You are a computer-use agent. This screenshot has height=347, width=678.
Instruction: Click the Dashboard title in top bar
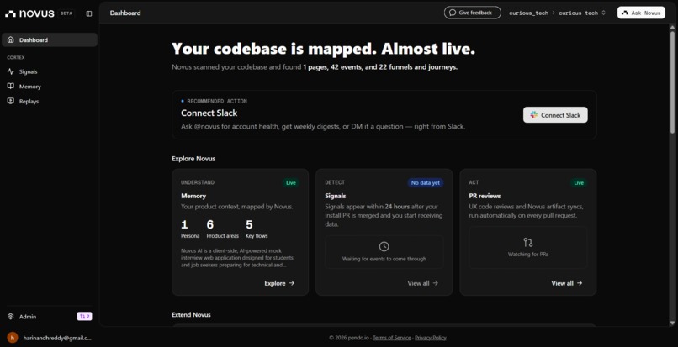coord(125,13)
